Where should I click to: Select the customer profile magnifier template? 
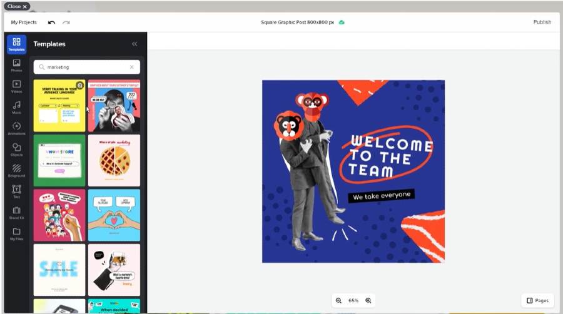pyautogui.click(x=114, y=106)
